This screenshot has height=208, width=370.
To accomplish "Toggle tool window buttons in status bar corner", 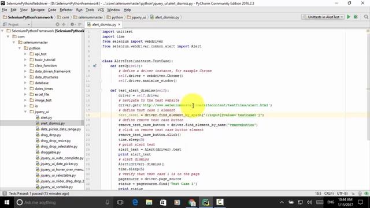I will 5,194.
